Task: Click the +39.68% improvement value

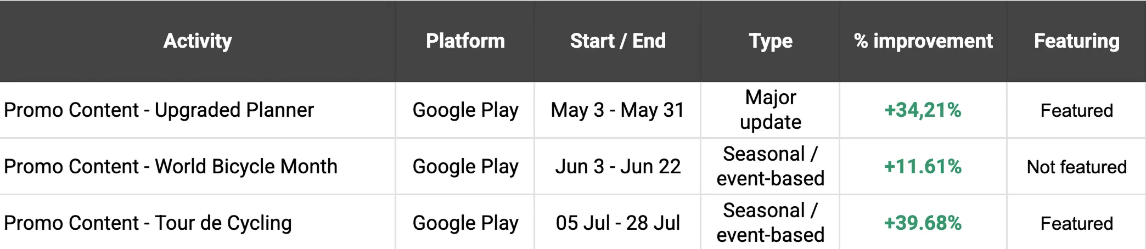Action: 923,223
